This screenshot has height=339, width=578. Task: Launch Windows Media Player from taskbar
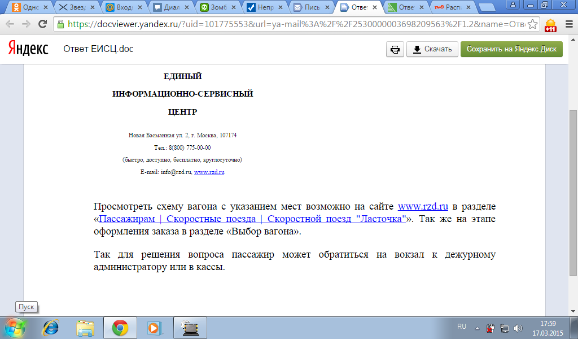click(153, 327)
